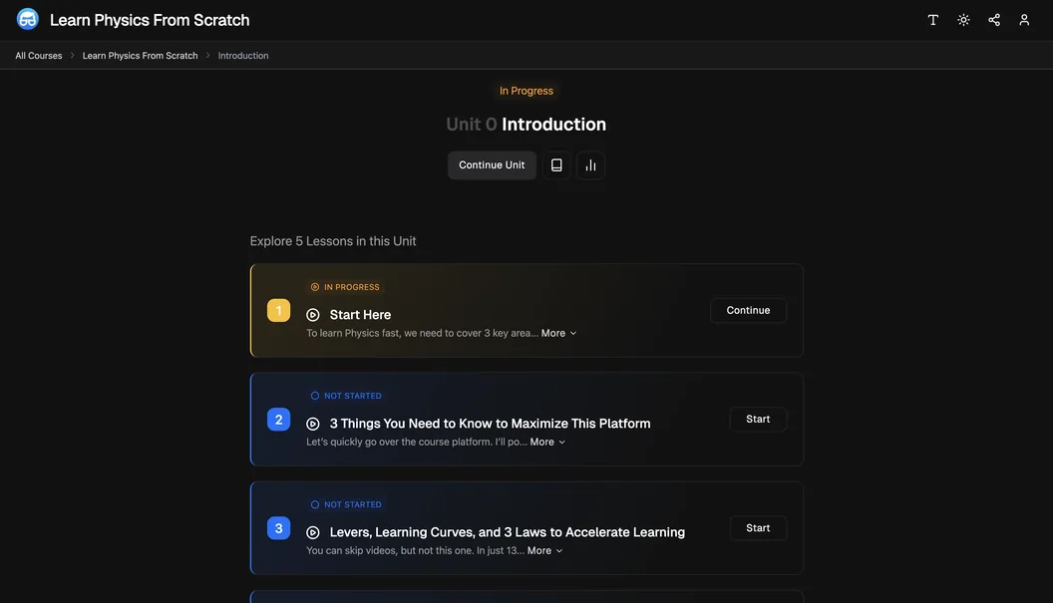
Task: Click play icon beside Start Here
Action: [x=313, y=315]
